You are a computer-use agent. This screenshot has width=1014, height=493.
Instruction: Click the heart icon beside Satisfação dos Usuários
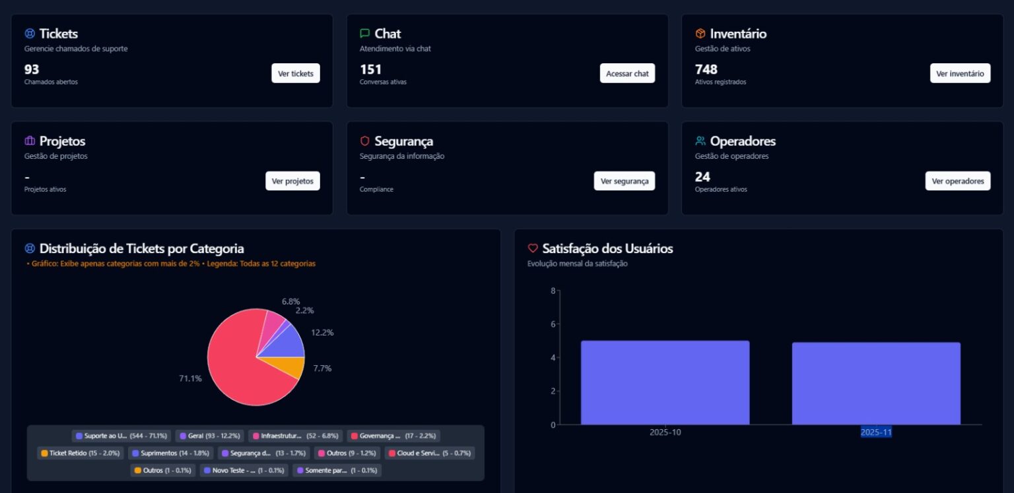(533, 248)
